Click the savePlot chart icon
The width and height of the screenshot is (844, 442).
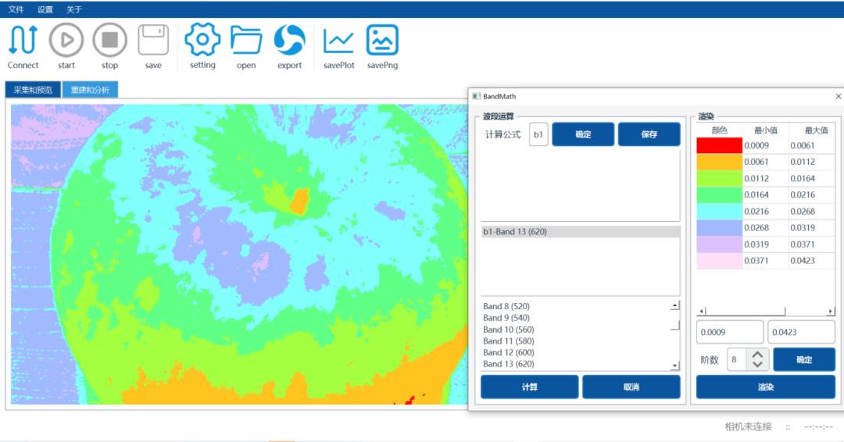coord(338,41)
